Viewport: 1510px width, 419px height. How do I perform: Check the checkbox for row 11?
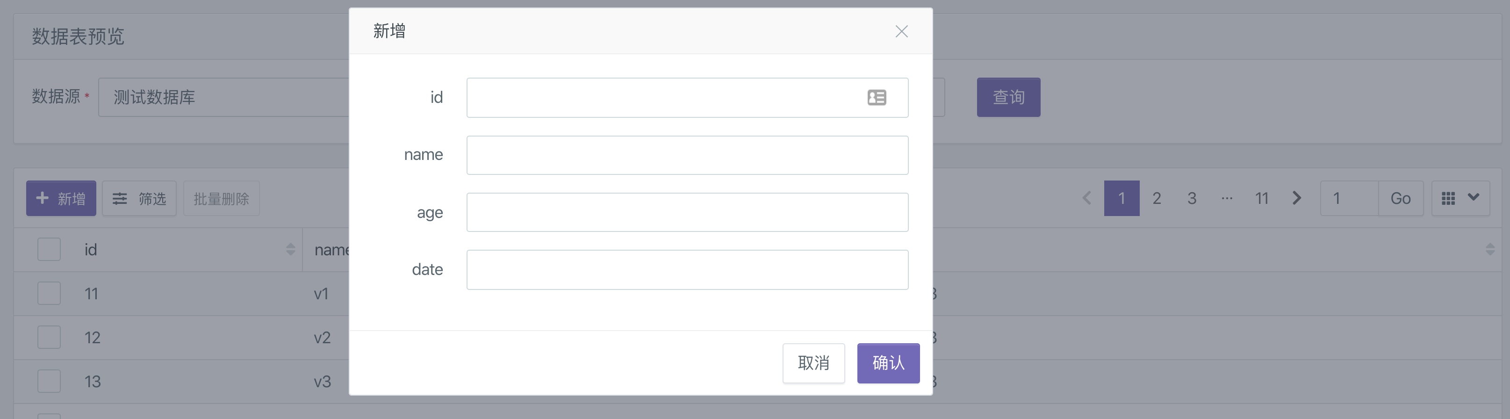[49, 294]
